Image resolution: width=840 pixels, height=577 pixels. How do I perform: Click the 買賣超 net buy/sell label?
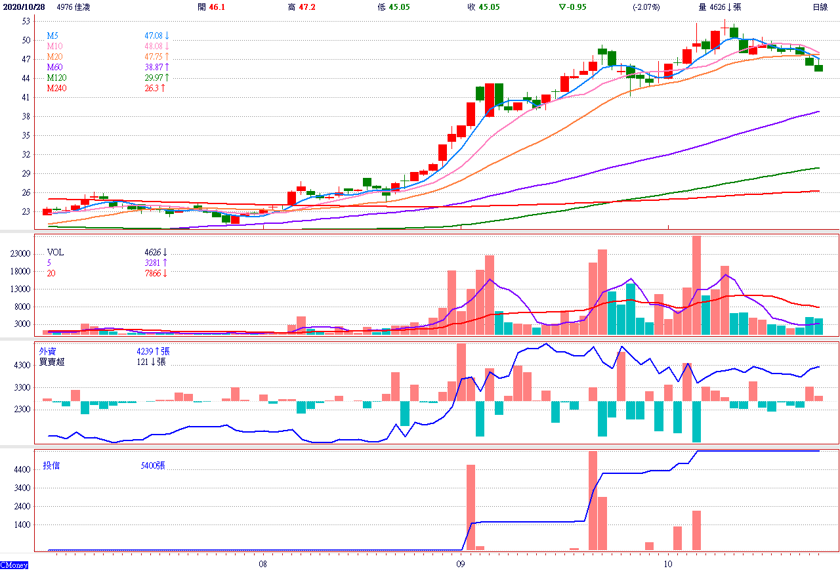coord(52,362)
